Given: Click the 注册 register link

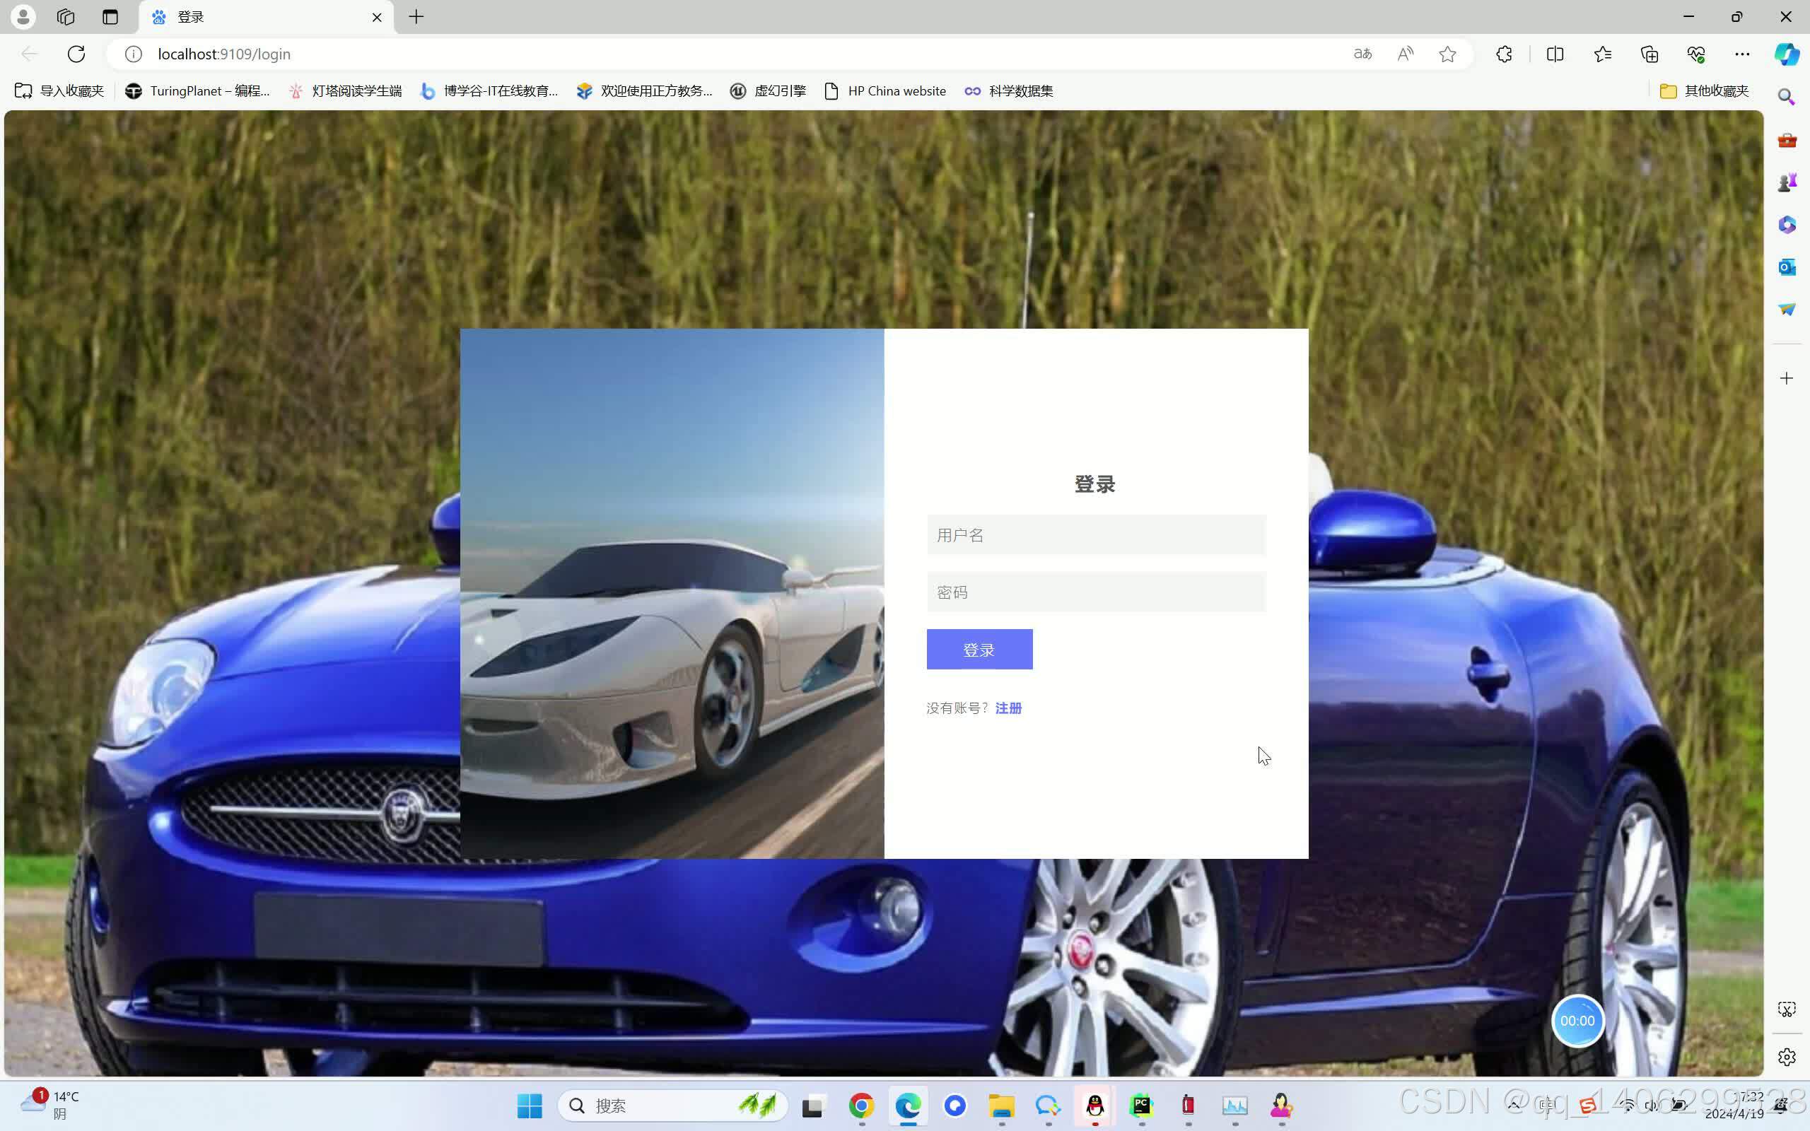Looking at the screenshot, I should click(x=1008, y=708).
